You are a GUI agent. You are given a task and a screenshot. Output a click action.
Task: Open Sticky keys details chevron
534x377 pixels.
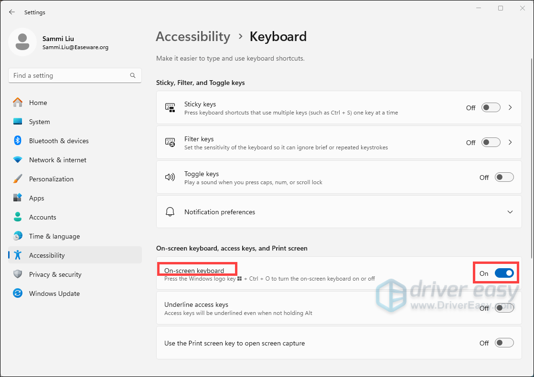pyautogui.click(x=510, y=107)
